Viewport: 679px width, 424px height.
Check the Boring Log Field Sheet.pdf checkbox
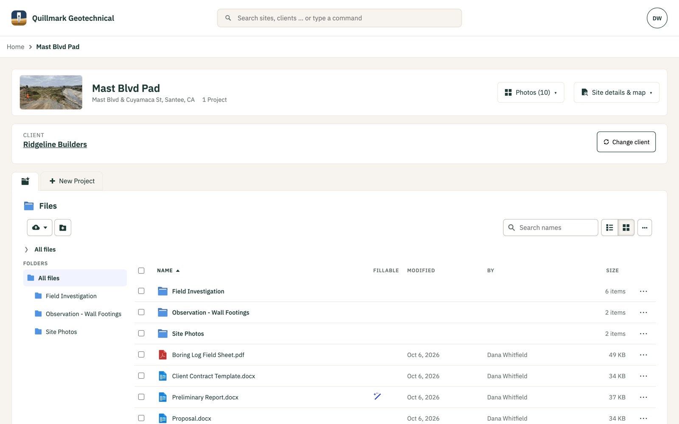[141, 354]
